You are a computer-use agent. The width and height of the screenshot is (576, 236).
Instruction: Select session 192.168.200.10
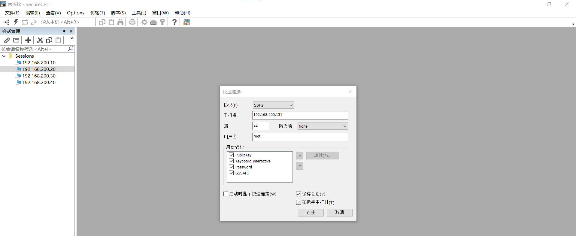[39, 62]
